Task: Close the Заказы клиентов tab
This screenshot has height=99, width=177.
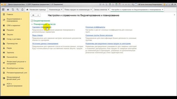Action: [x=108, y=10]
